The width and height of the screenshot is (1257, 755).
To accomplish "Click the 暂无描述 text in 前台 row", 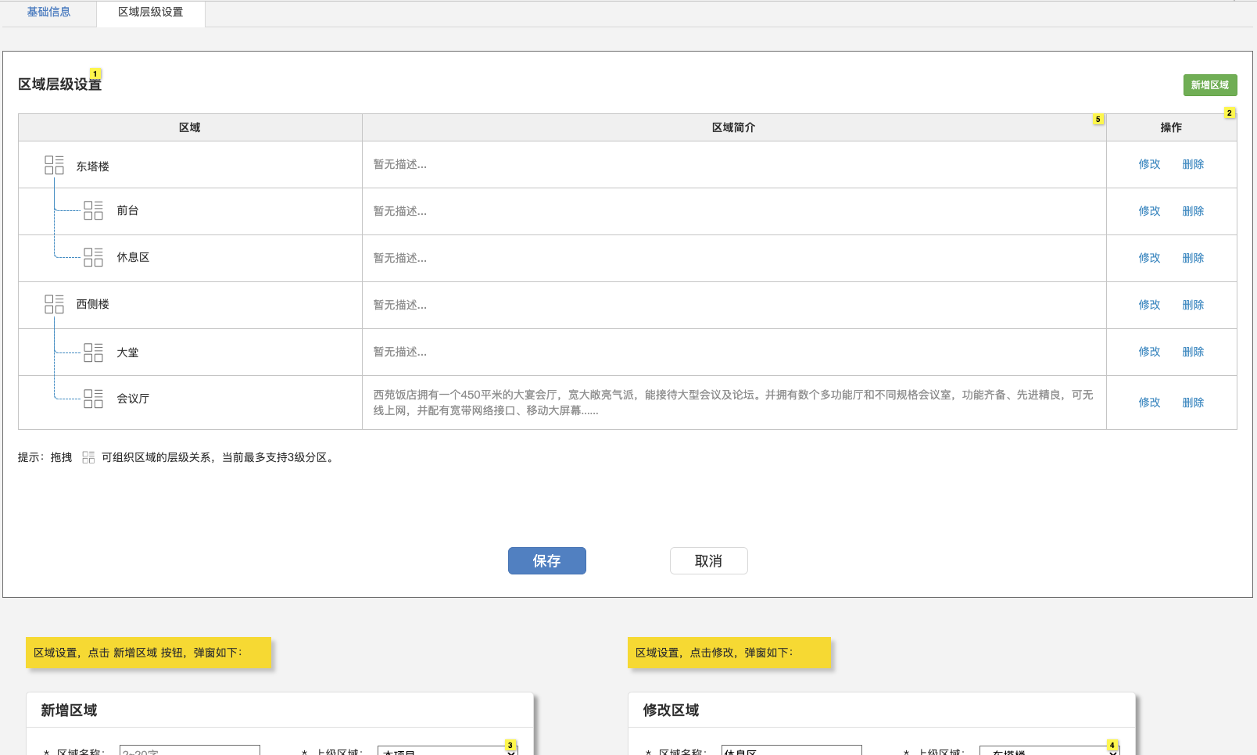I will (400, 211).
